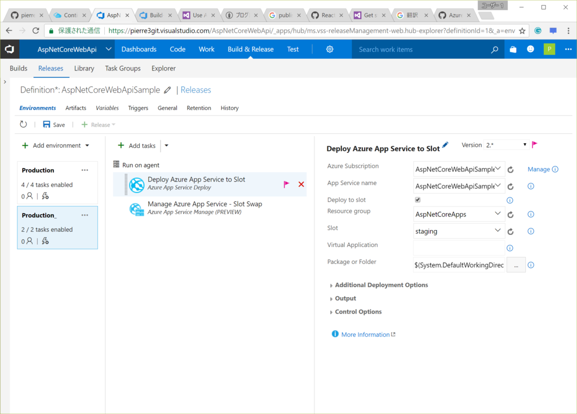Open the Dashboards hub
The width and height of the screenshot is (577, 414).
[139, 49]
